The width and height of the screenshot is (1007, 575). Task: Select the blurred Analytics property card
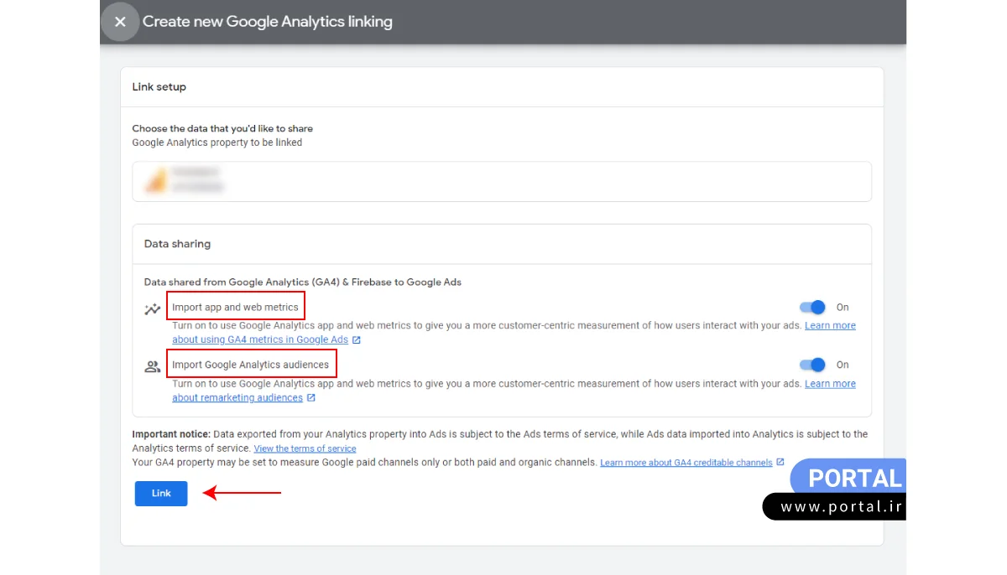click(501, 181)
